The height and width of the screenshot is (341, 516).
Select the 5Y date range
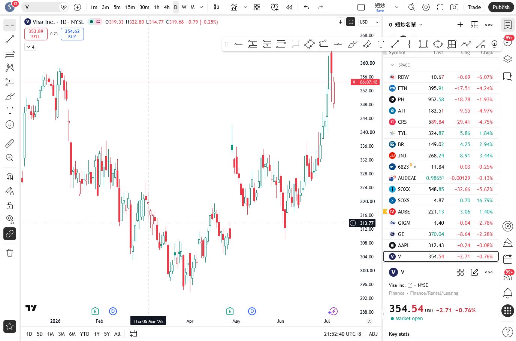[x=107, y=334]
